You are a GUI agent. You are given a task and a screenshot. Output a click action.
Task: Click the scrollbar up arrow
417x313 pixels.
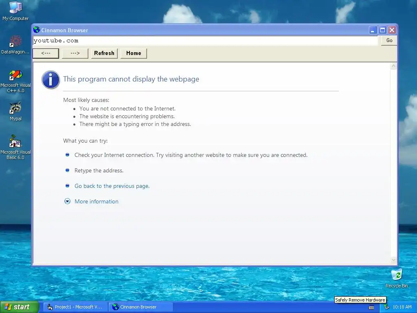pyautogui.click(x=394, y=66)
